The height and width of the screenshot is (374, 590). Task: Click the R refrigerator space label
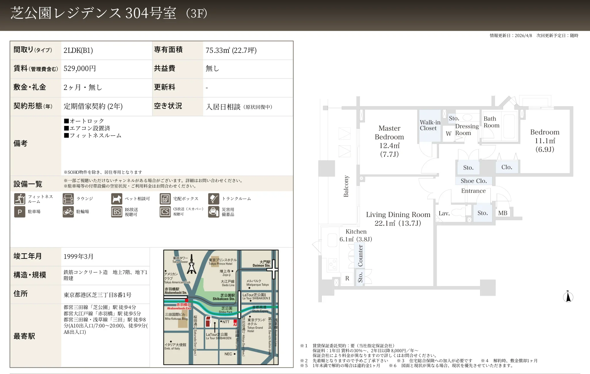[347, 278]
